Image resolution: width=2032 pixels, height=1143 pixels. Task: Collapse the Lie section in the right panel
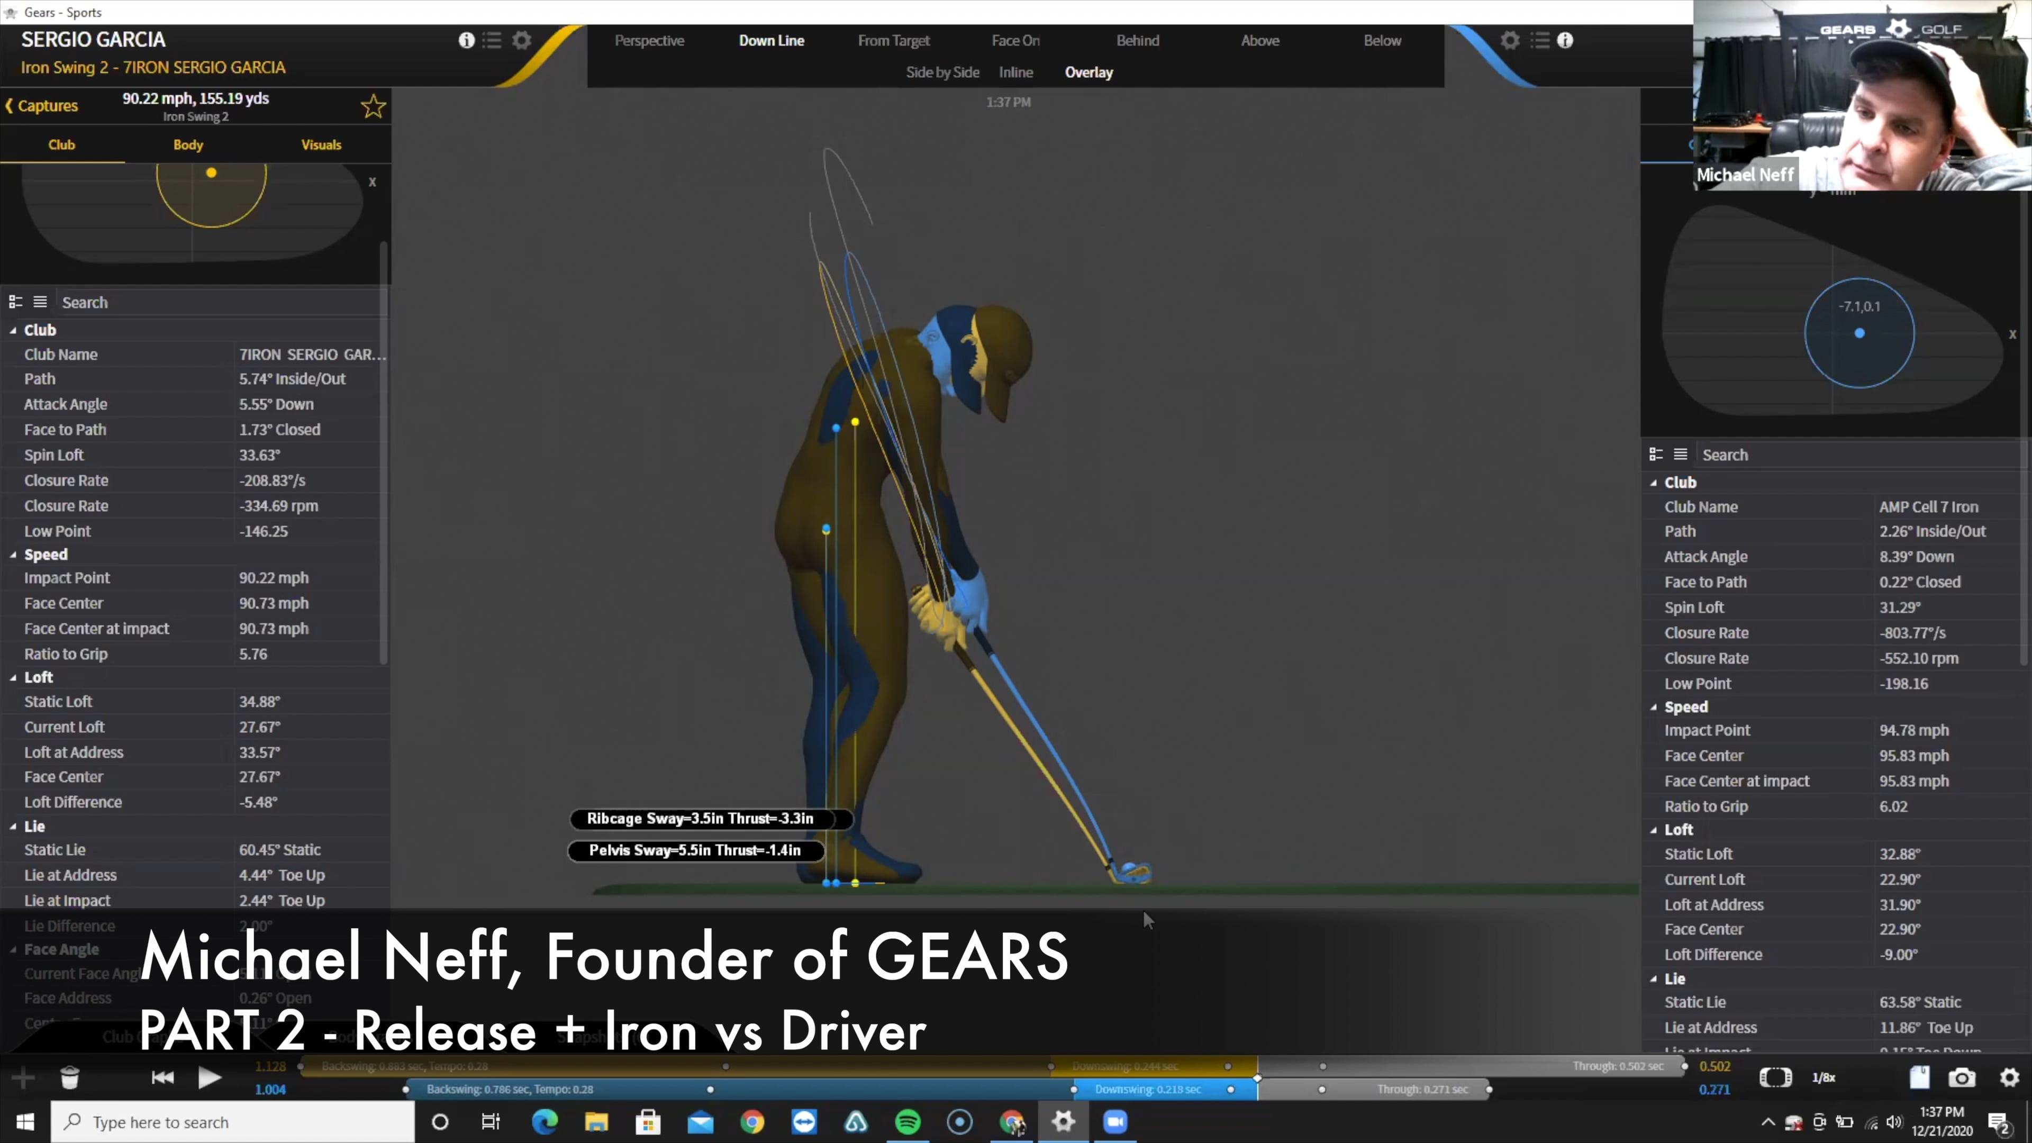[1654, 978]
